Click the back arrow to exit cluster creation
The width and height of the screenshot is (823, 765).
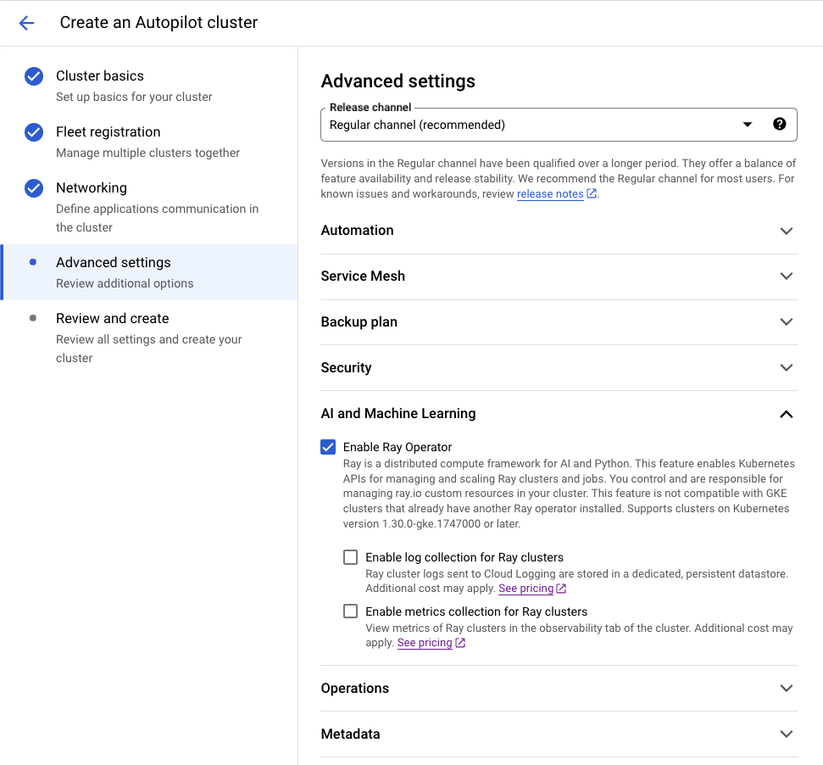pyautogui.click(x=26, y=23)
